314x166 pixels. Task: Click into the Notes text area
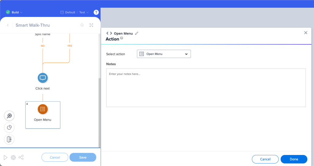point(206,88)
